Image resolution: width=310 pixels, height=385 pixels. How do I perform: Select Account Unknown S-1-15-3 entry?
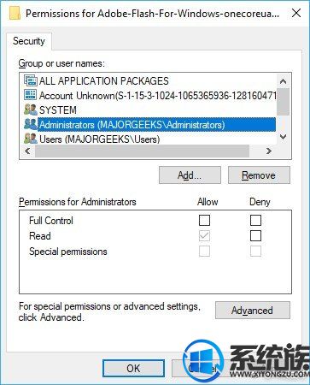149,96
